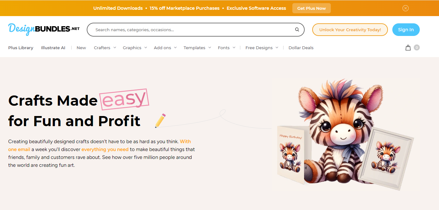Click the search magnifier icon
439x210 pixels.
(297, 30)
